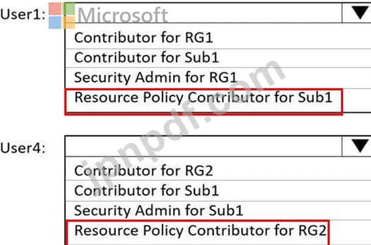
Task: Click the blue square of Microsoft logo
Action: point(55,23)
